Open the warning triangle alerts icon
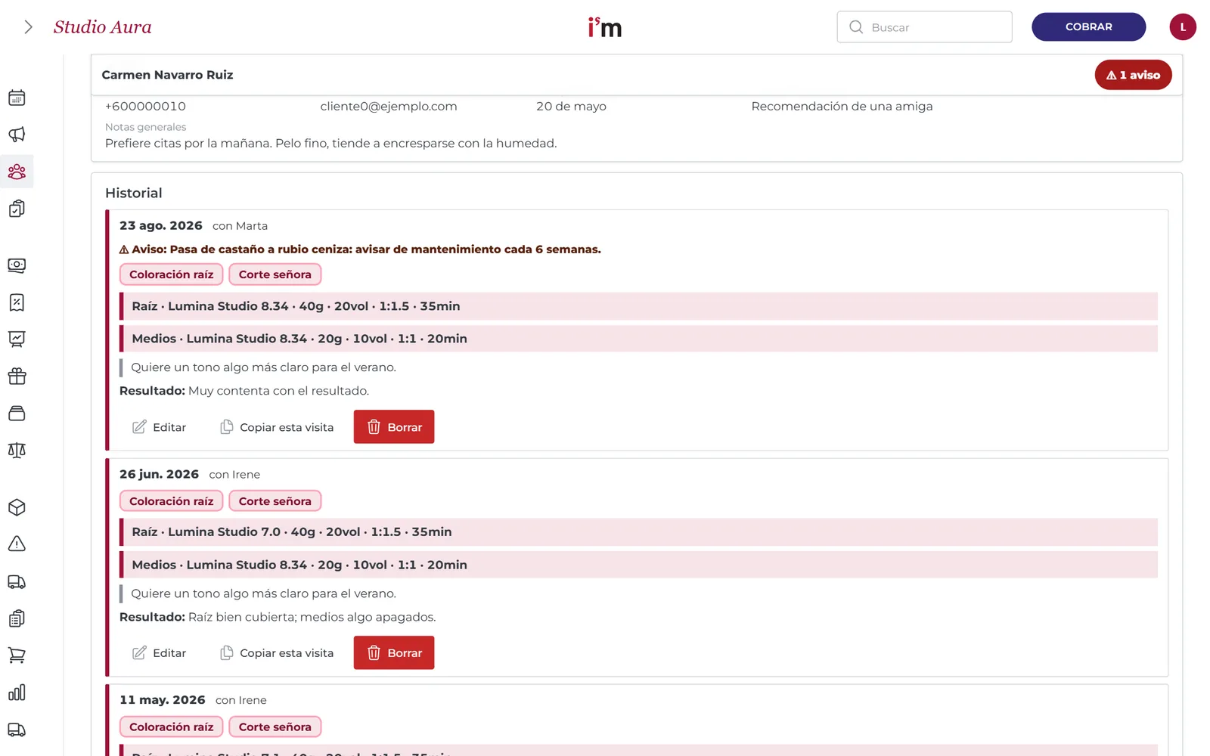1210x756 pixels. click(x=17, y=544)
